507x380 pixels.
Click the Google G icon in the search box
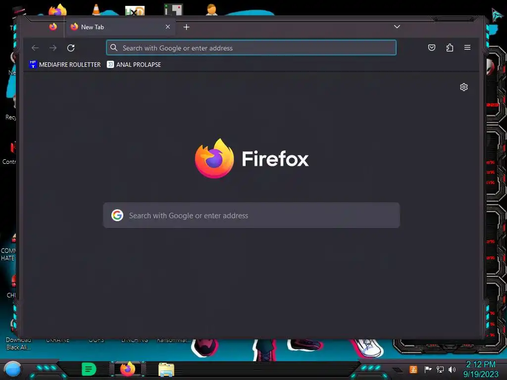pos(117,215)
